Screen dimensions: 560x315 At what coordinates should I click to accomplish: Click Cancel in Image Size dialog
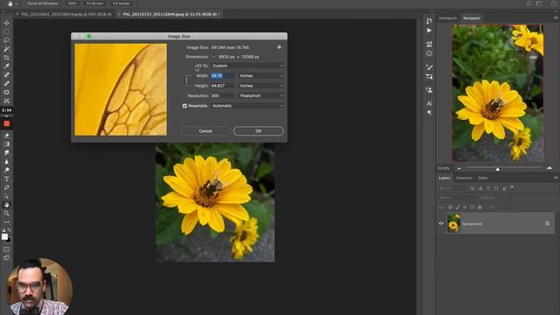click(x=206, y=131)
